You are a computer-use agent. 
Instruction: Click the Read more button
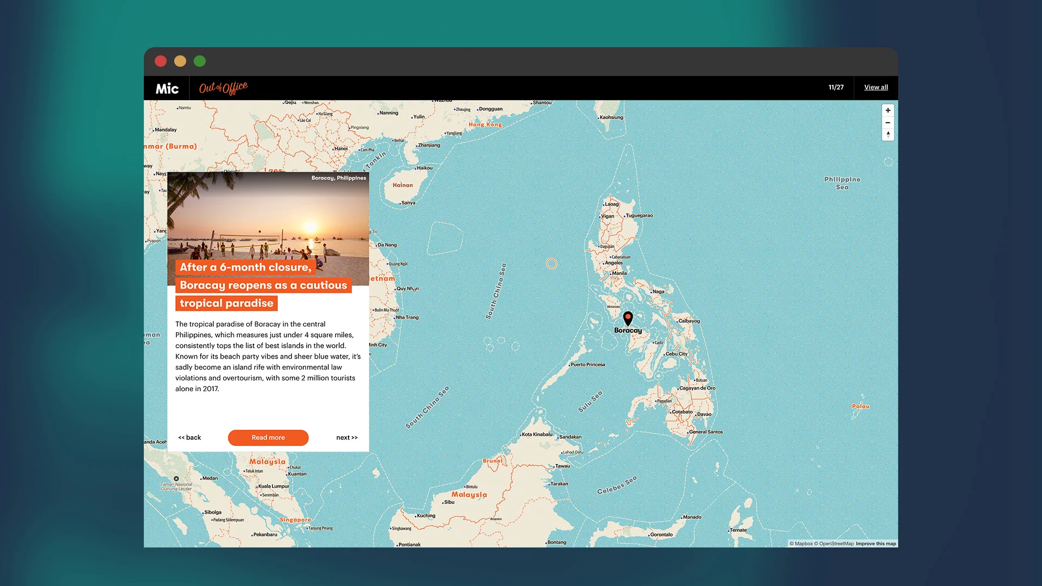click(268, 438)
